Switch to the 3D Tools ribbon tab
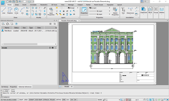This screenshot has width=169, height=101. point(54,5)
